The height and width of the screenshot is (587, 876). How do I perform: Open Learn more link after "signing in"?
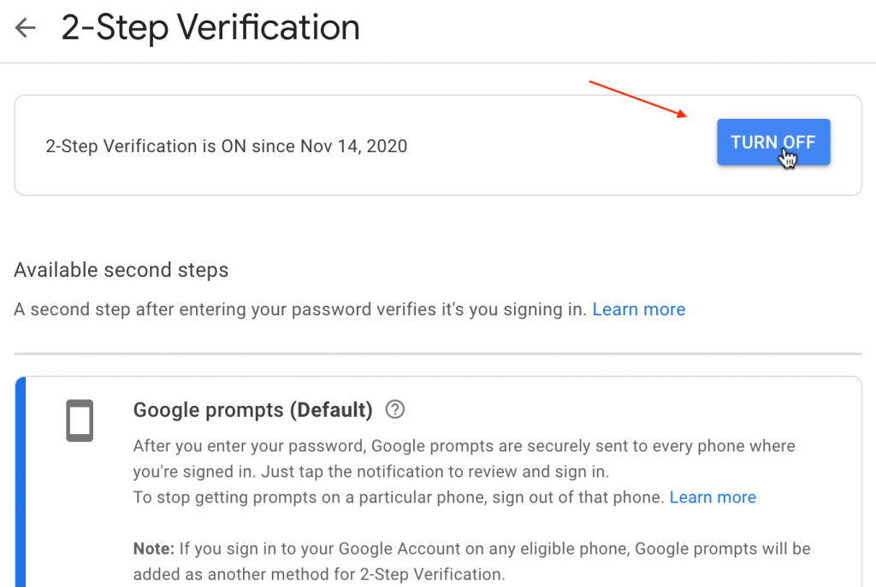pos(638,309)
